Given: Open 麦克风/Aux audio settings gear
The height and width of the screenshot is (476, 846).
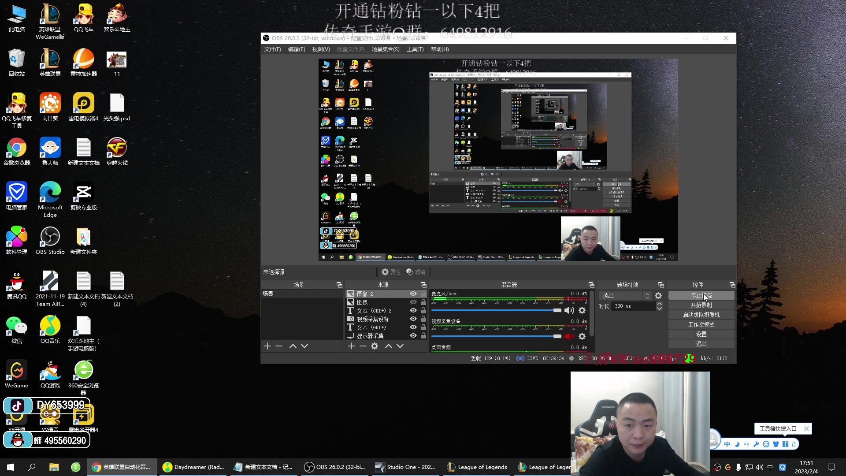Looking at the screenshot, I should [x=582, y=310].
